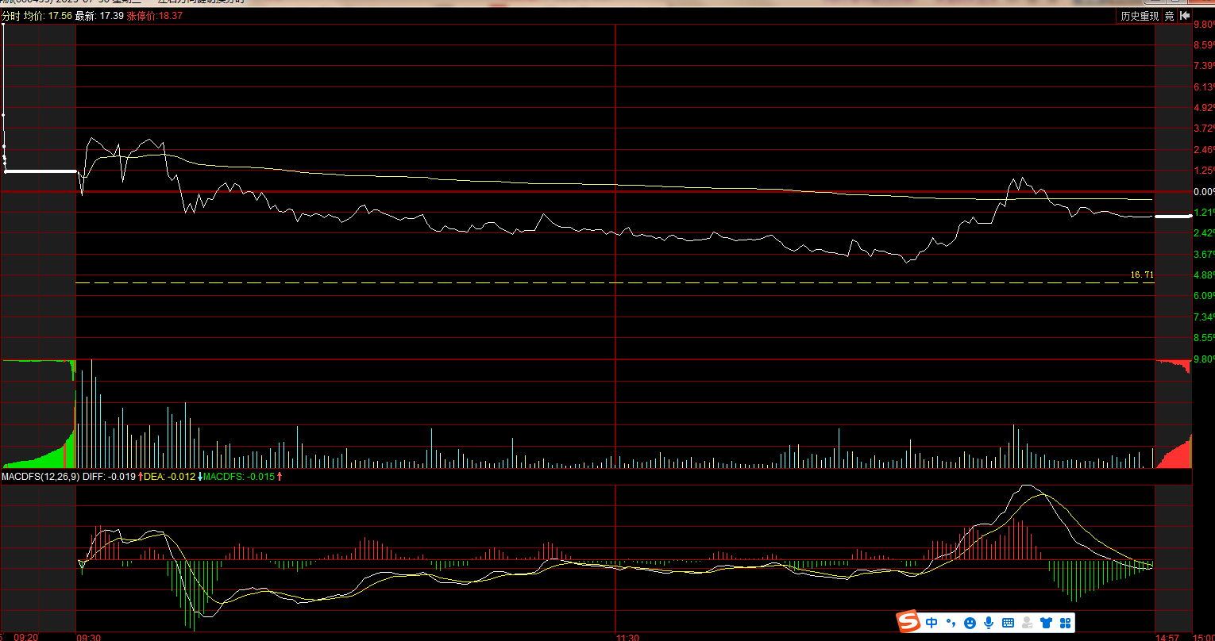Click the 历史重现 history replay button
The height and width of the screenshot is (641, 1215).
[1140, 16]
